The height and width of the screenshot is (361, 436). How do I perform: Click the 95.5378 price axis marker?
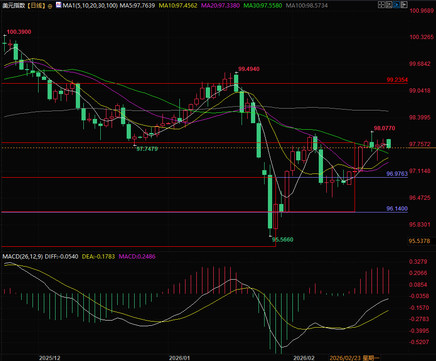click(420, 241)
